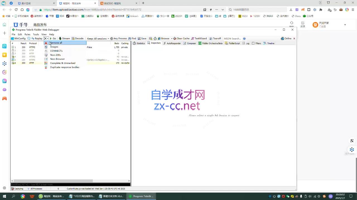Click the Go button
The image size is (357, 200).
pos(53,38)
